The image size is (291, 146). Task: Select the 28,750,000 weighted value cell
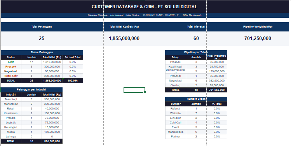click(x=217, y=67)
